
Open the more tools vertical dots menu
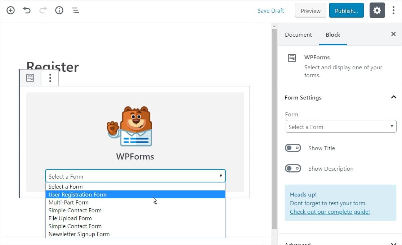point(393,10)
